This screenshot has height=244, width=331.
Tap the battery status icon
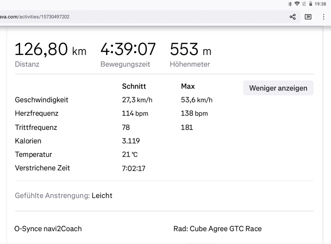click(311, 4)
